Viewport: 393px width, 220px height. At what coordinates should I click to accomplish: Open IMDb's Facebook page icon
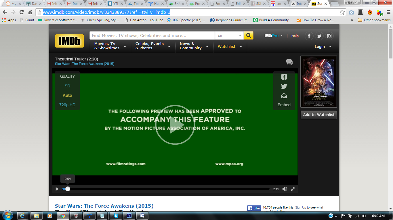pyautogui.click(x=309, y=36)
